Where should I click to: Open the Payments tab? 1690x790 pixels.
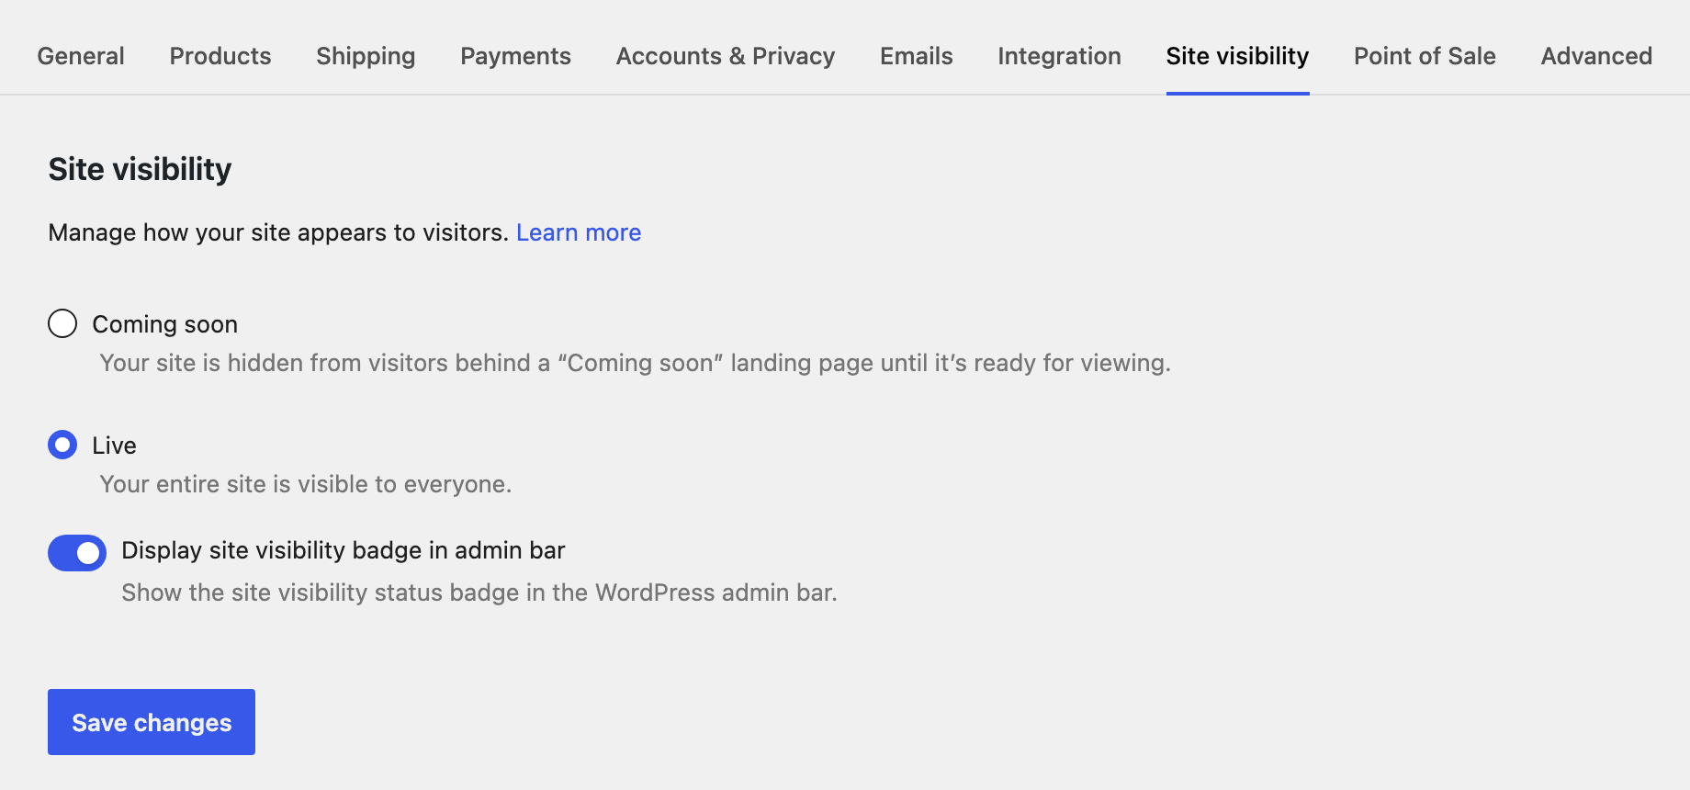(x=515, y=56)
